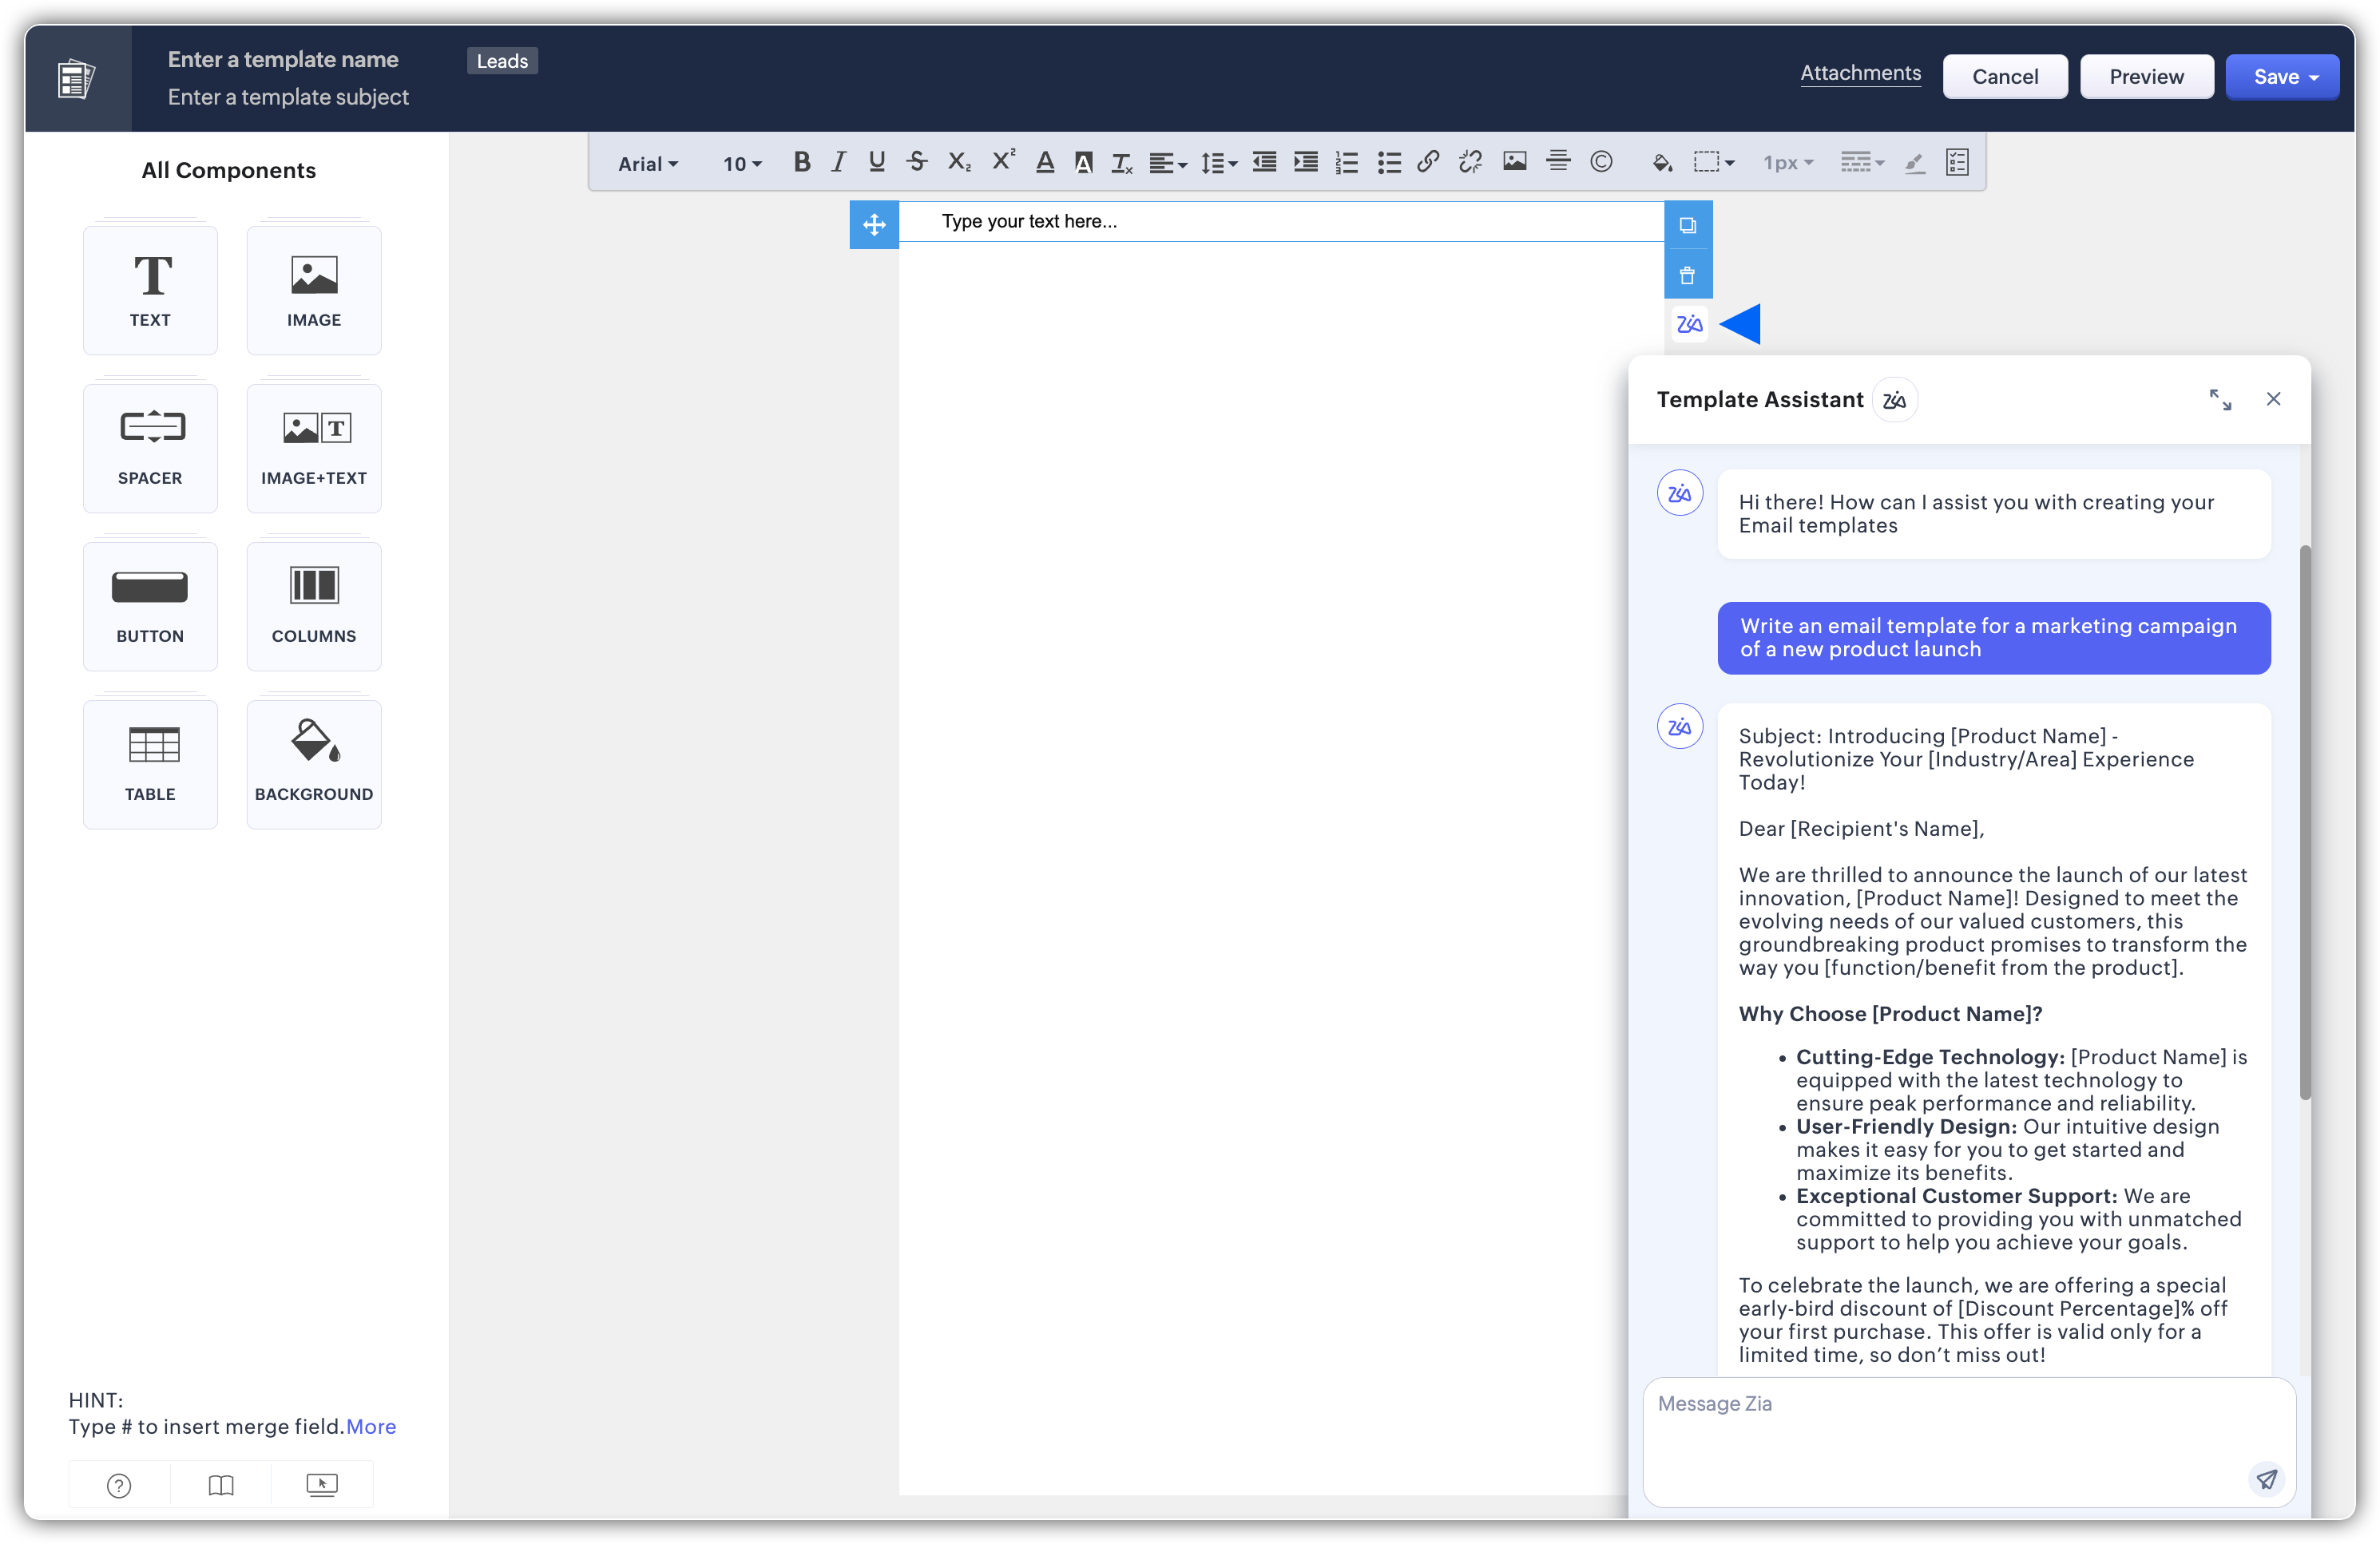Click the delete component trash icon
The height and width of the screenshot is (1544, 2380).
tap(1687, 275)
